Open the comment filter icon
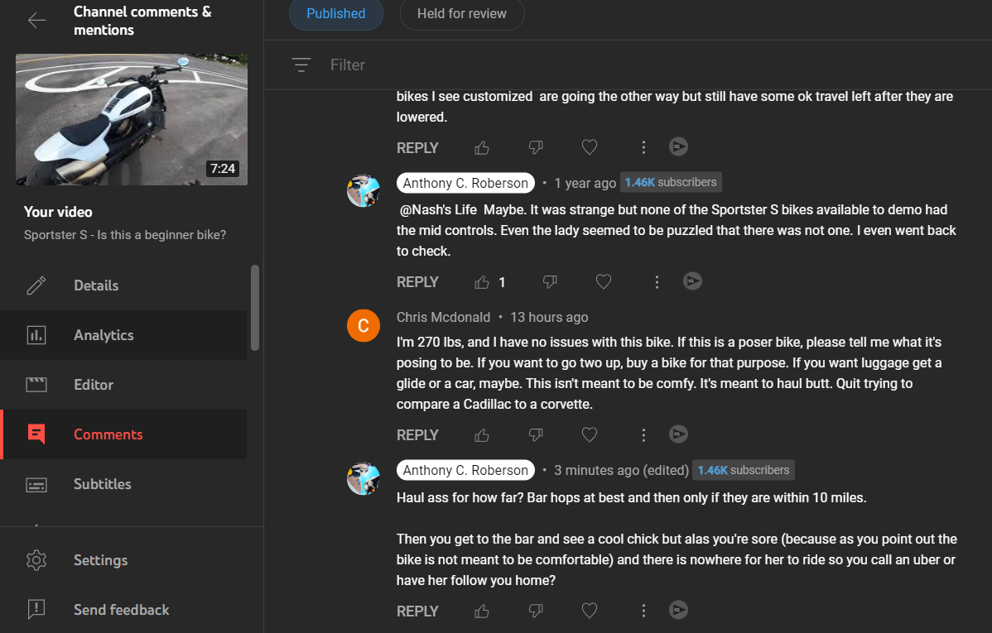This screenshot has width=992, height=633. pos(301,65)
